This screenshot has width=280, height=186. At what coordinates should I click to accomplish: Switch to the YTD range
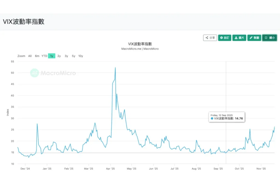(x=44, y=56)
